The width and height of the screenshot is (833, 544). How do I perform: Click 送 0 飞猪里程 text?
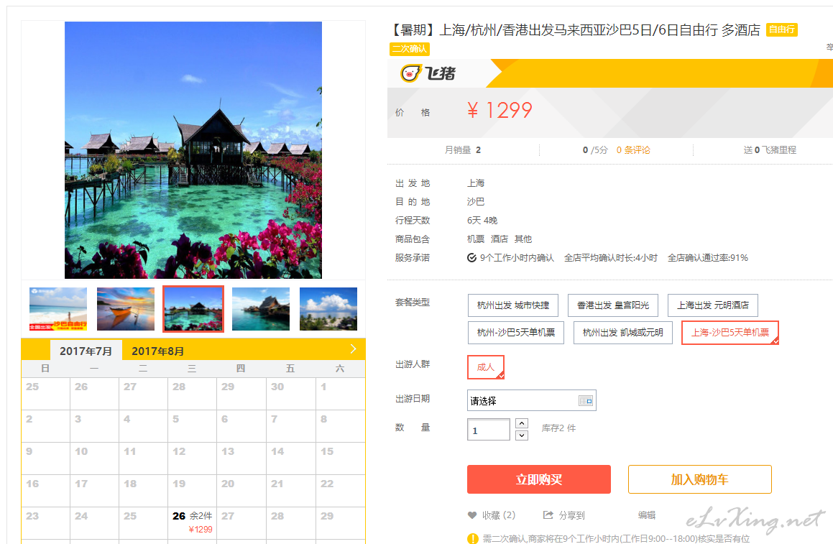[x=770, y=149]
